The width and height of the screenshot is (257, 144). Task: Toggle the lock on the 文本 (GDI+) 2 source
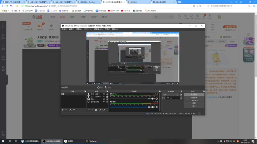107,97
